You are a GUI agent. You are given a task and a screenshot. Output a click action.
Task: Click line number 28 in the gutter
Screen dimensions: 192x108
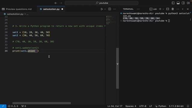[x=6, y=32]
